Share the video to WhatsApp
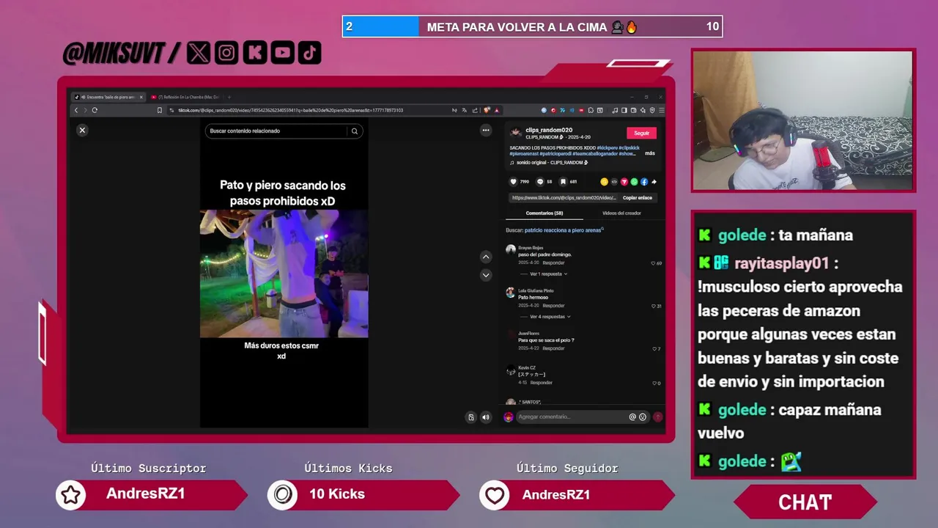This screenshot has height=528, width=938. pyautogui.click(x=635, y=182)
